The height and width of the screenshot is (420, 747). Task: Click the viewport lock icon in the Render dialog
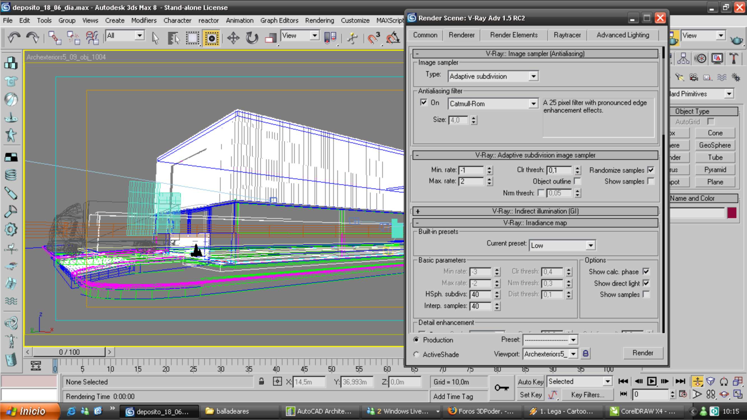click(x=586, y=354)
